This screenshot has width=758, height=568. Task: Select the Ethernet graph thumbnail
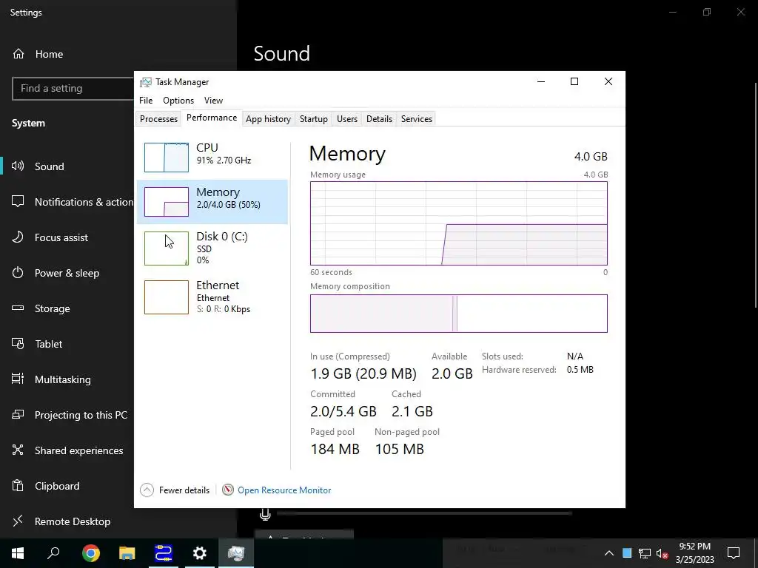click(167, 297)
